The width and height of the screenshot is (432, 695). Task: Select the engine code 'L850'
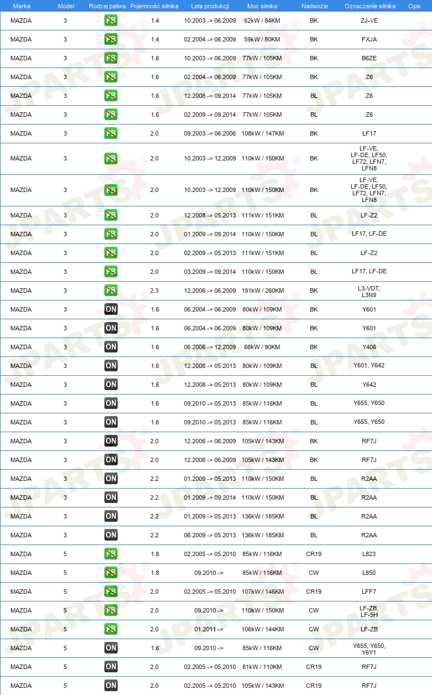tap(369, 573)
